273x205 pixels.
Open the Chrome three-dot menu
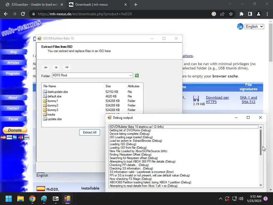[x=267, y=14]
